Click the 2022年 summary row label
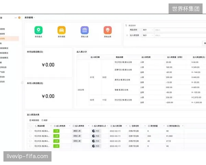 81,90
